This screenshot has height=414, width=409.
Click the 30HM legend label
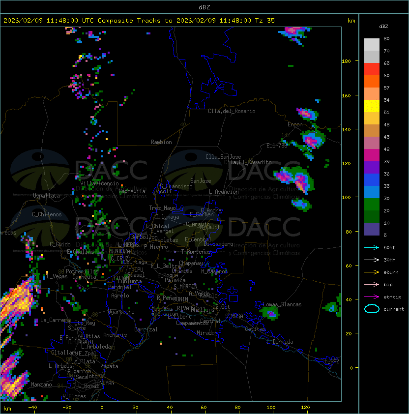pyautogui.click(x=389, y=260)
